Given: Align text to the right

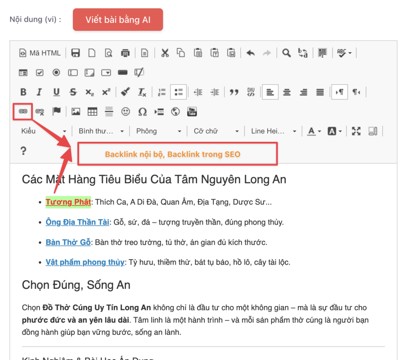Looking at the screenshot, I should (303, 92).
